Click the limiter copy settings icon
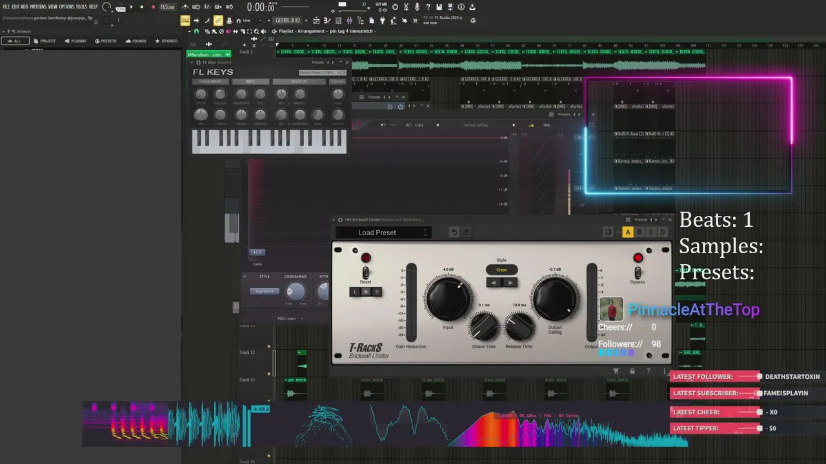Image resolution: width=826 pixels, height=464 pixels. click(608, 232)
